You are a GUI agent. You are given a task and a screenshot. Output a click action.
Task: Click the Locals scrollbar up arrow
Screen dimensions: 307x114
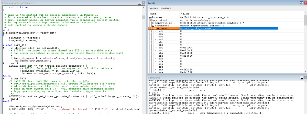click(305, 14)
